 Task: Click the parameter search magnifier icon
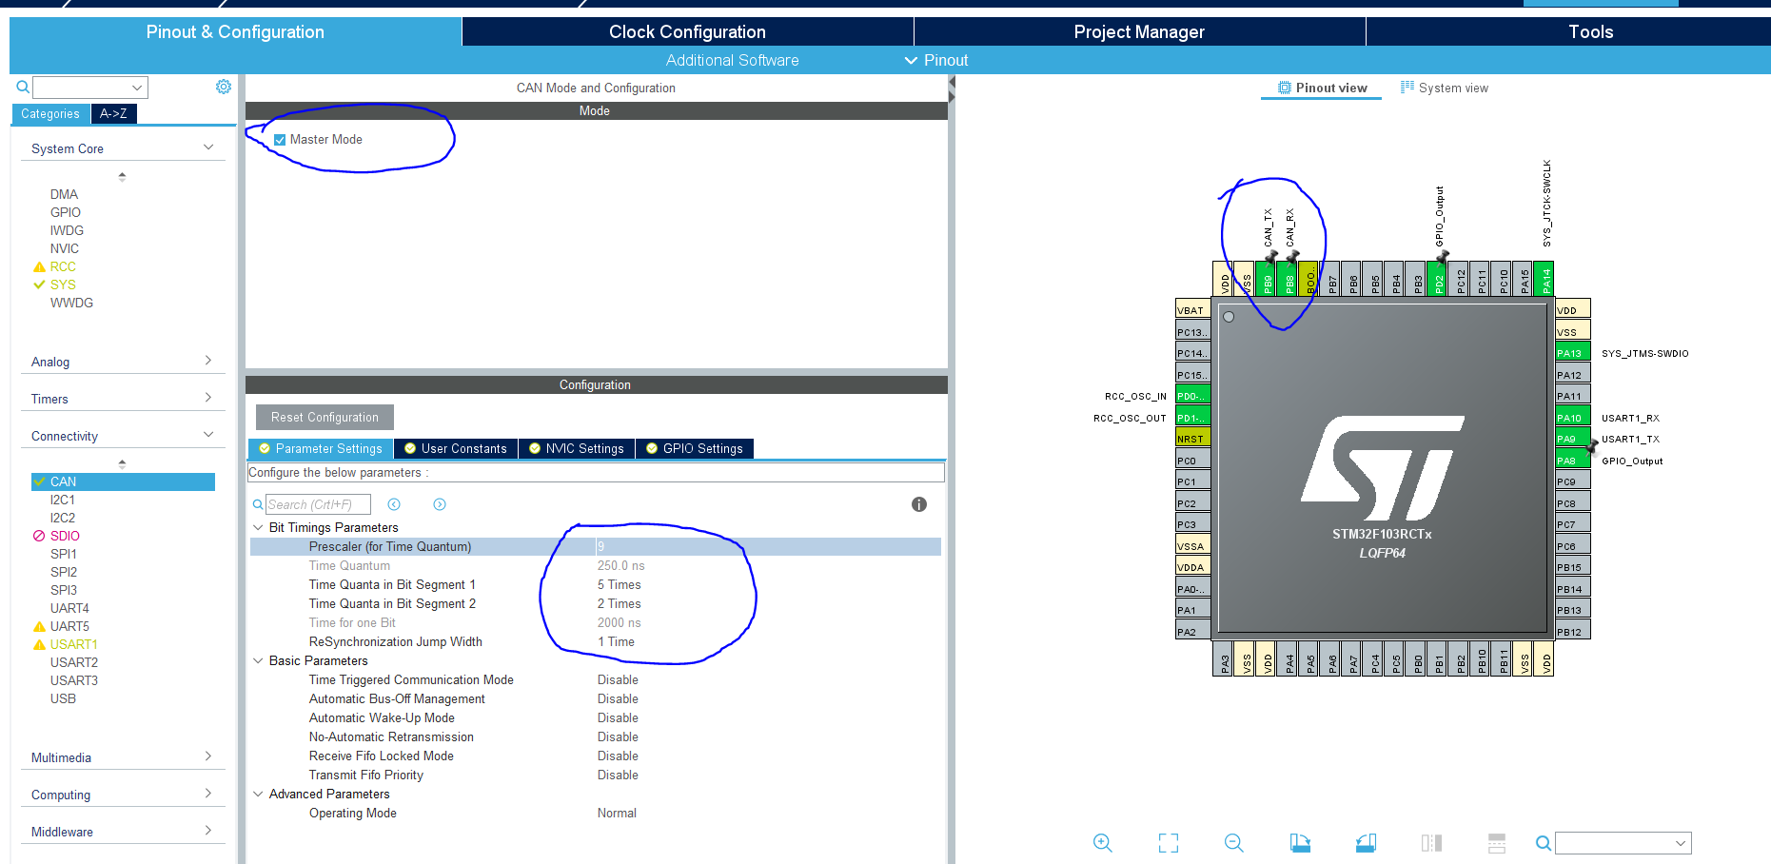click(x=258, y=504)
